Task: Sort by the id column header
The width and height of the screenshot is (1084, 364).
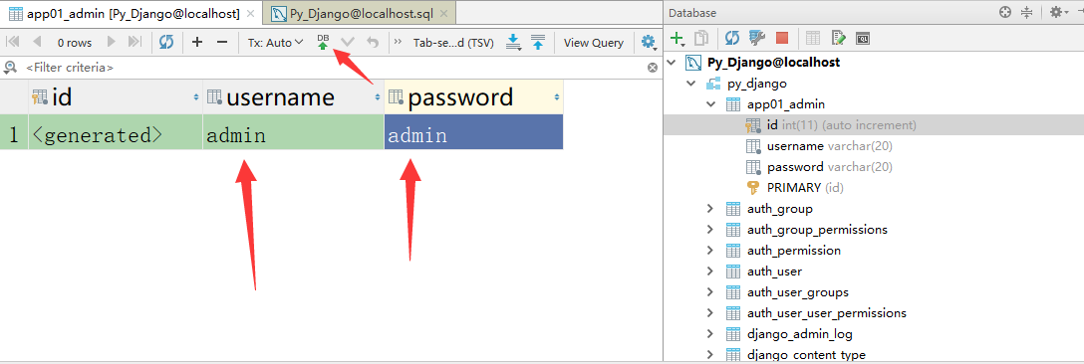Action: tap(116, 97)
